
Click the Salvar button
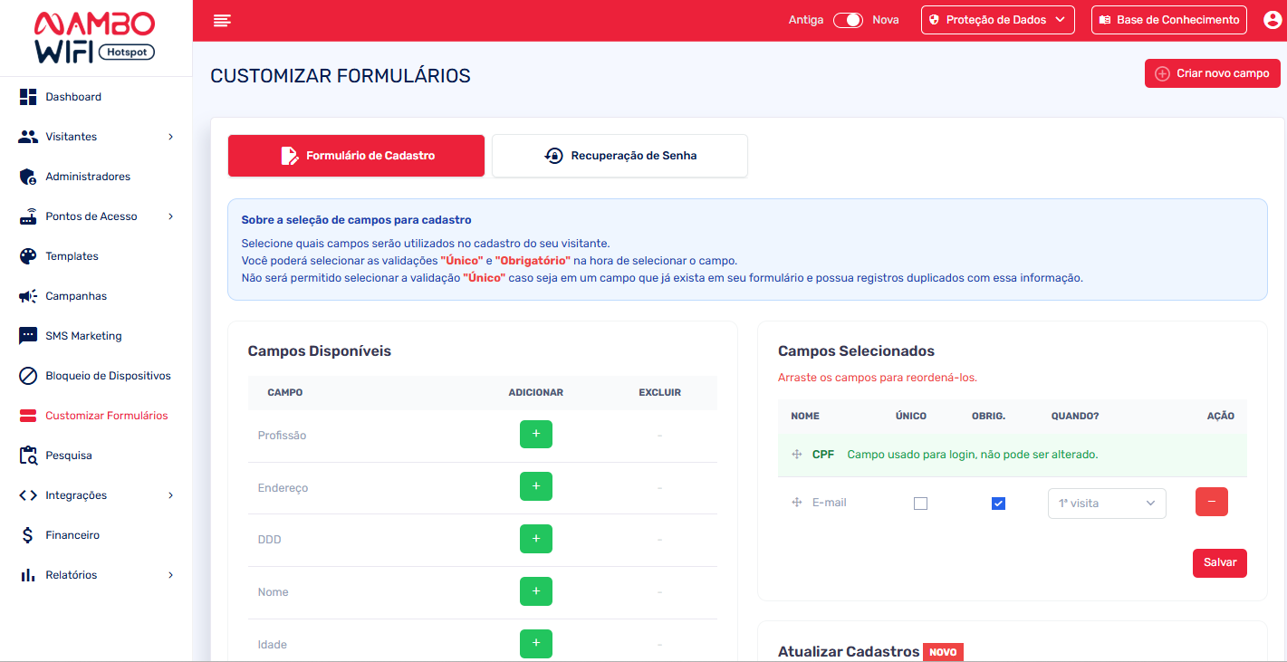coord(1219,562)
